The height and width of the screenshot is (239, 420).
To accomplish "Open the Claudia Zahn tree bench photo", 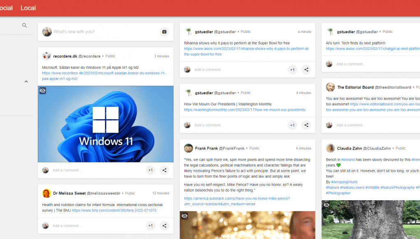I will pos(371,220).
